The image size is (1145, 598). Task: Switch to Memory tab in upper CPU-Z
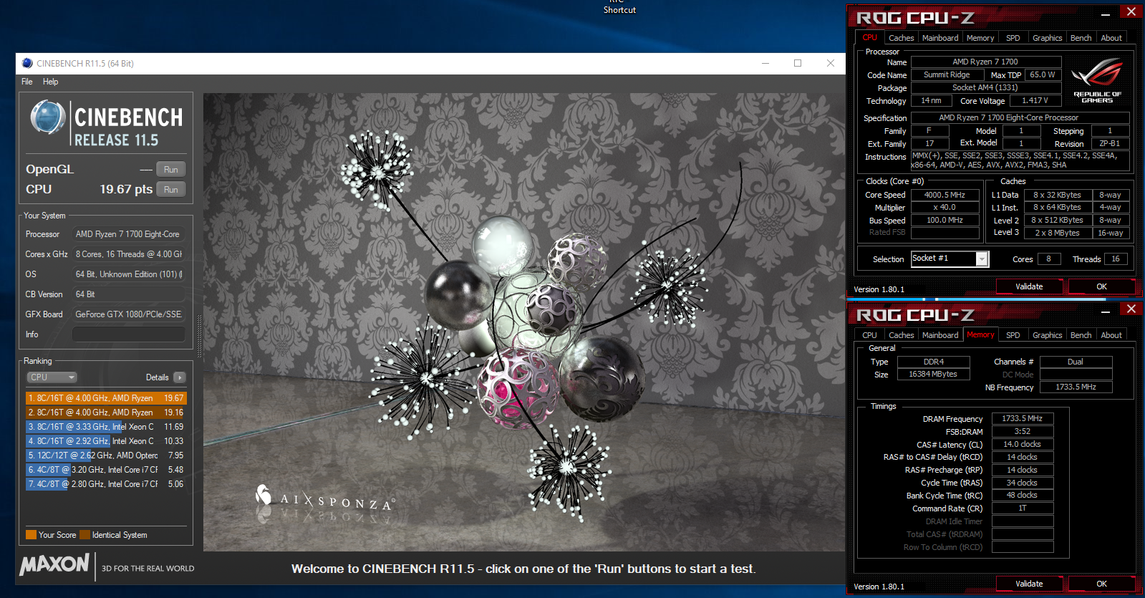click(980, 38)
